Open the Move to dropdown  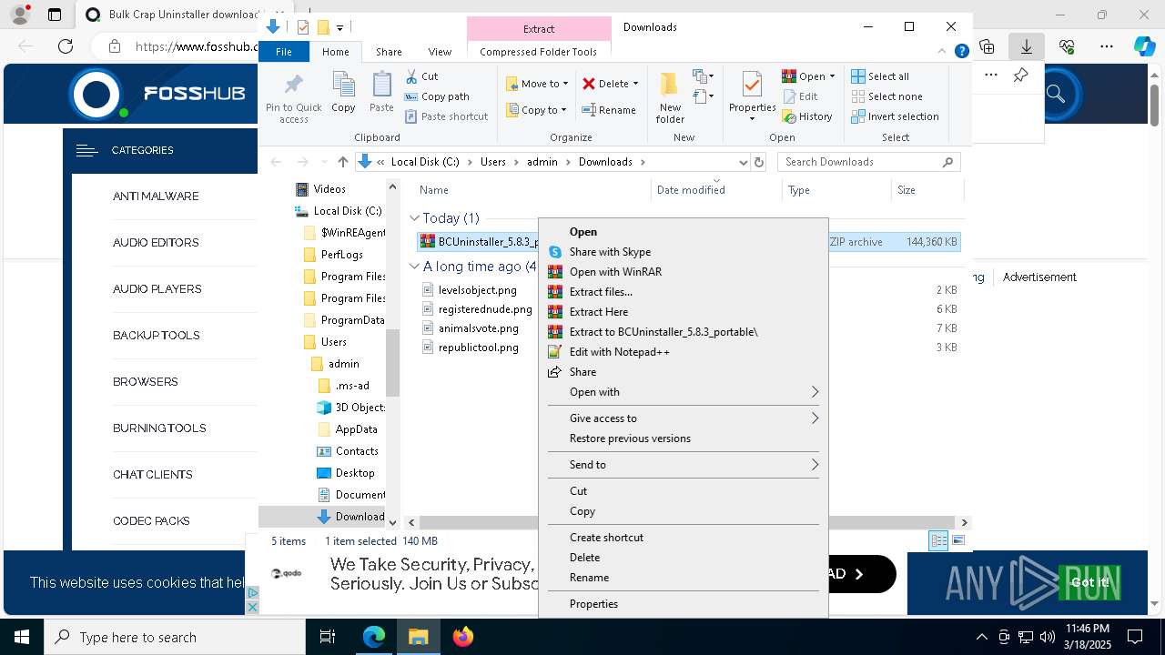pyautogui.click(x=537, y=84)
